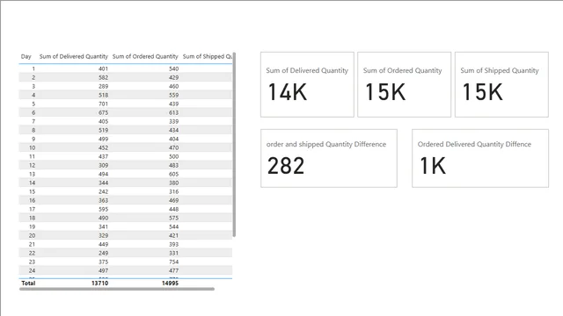Image resolution: width=563 pixels, height=316 pixels.
Task: Click delivered value 519 for day 8
Action: pos(103,130)
